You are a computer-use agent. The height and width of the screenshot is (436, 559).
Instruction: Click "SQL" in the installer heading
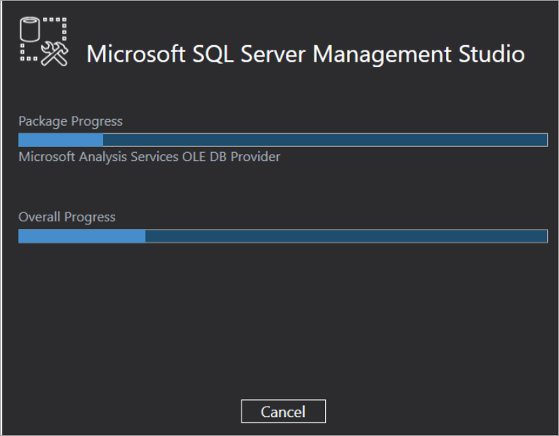tap(213, 54)
